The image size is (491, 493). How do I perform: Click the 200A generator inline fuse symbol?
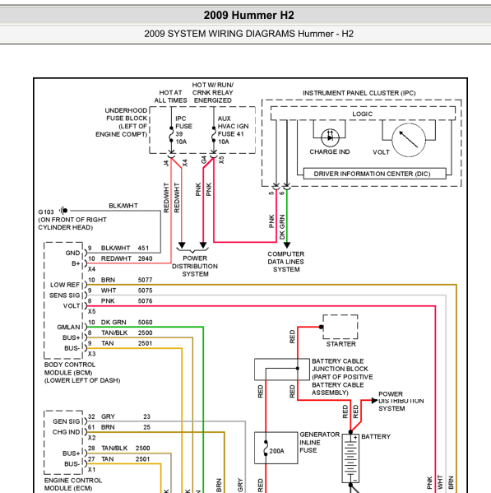click(266, 448)
